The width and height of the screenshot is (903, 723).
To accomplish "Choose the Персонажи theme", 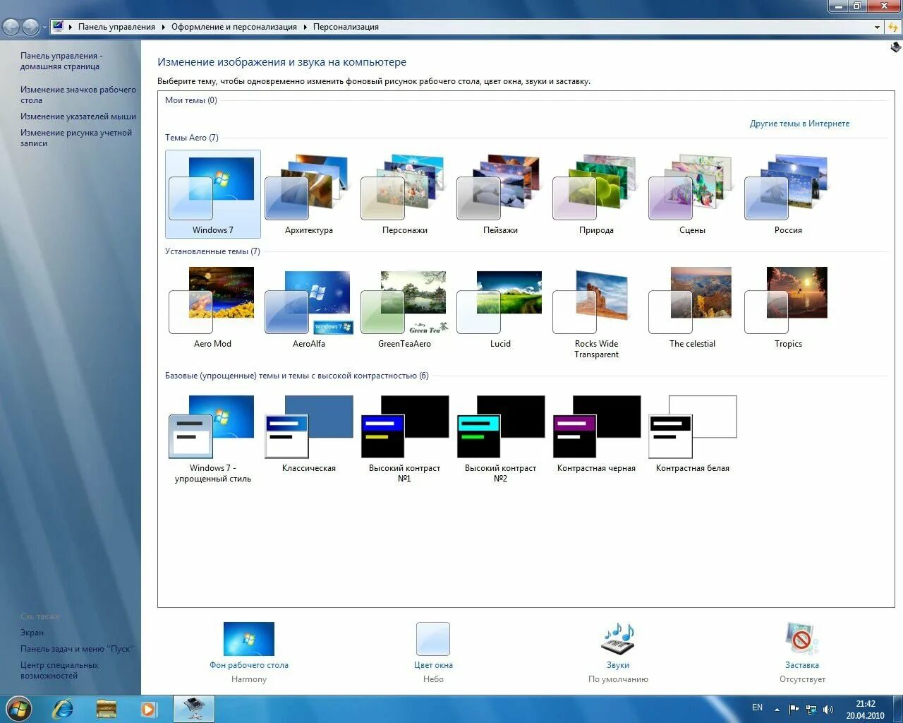I will coord(404,194).
